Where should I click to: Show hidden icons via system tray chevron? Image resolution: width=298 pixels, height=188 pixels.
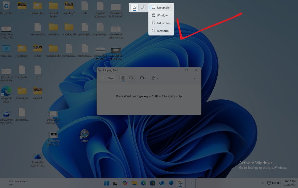[x=262, y=183]
